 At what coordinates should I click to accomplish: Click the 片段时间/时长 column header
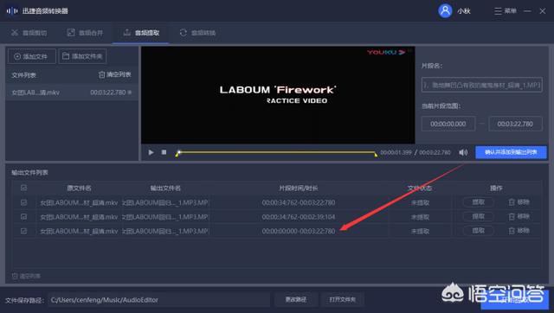tap(299, 188)
